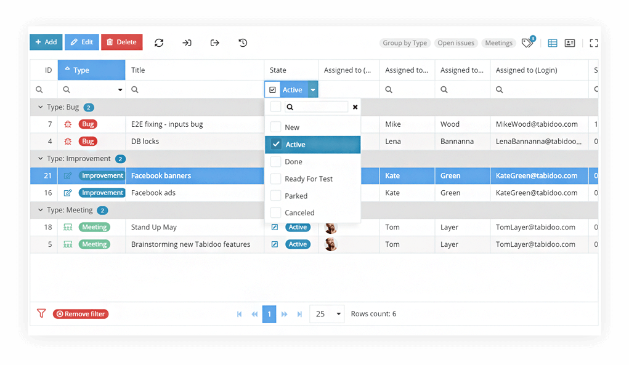
Task: Select the DB locks row title
Action: point(145,142)
